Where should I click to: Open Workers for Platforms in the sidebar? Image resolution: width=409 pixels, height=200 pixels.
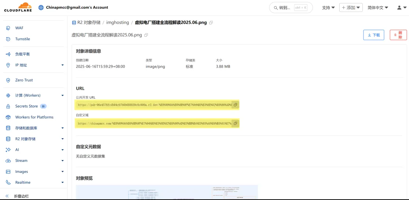34,117
